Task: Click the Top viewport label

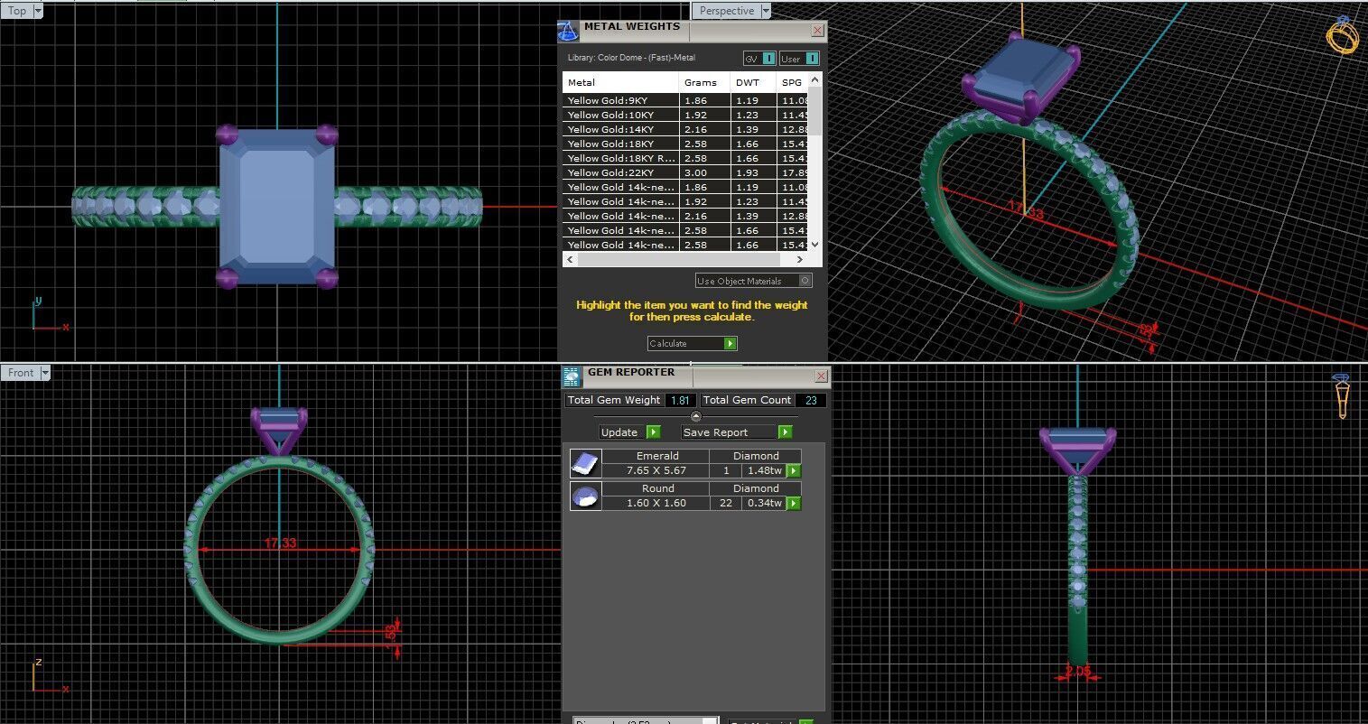Action: 17,11
